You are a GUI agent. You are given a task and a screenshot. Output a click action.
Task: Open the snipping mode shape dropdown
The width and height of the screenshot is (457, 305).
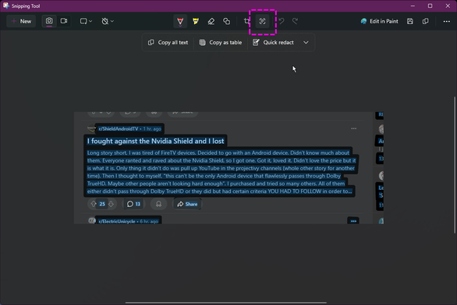(86, 21)
